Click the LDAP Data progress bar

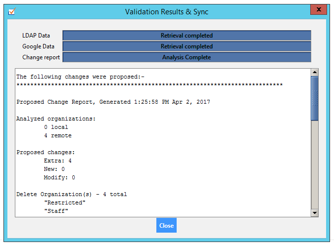187,36
